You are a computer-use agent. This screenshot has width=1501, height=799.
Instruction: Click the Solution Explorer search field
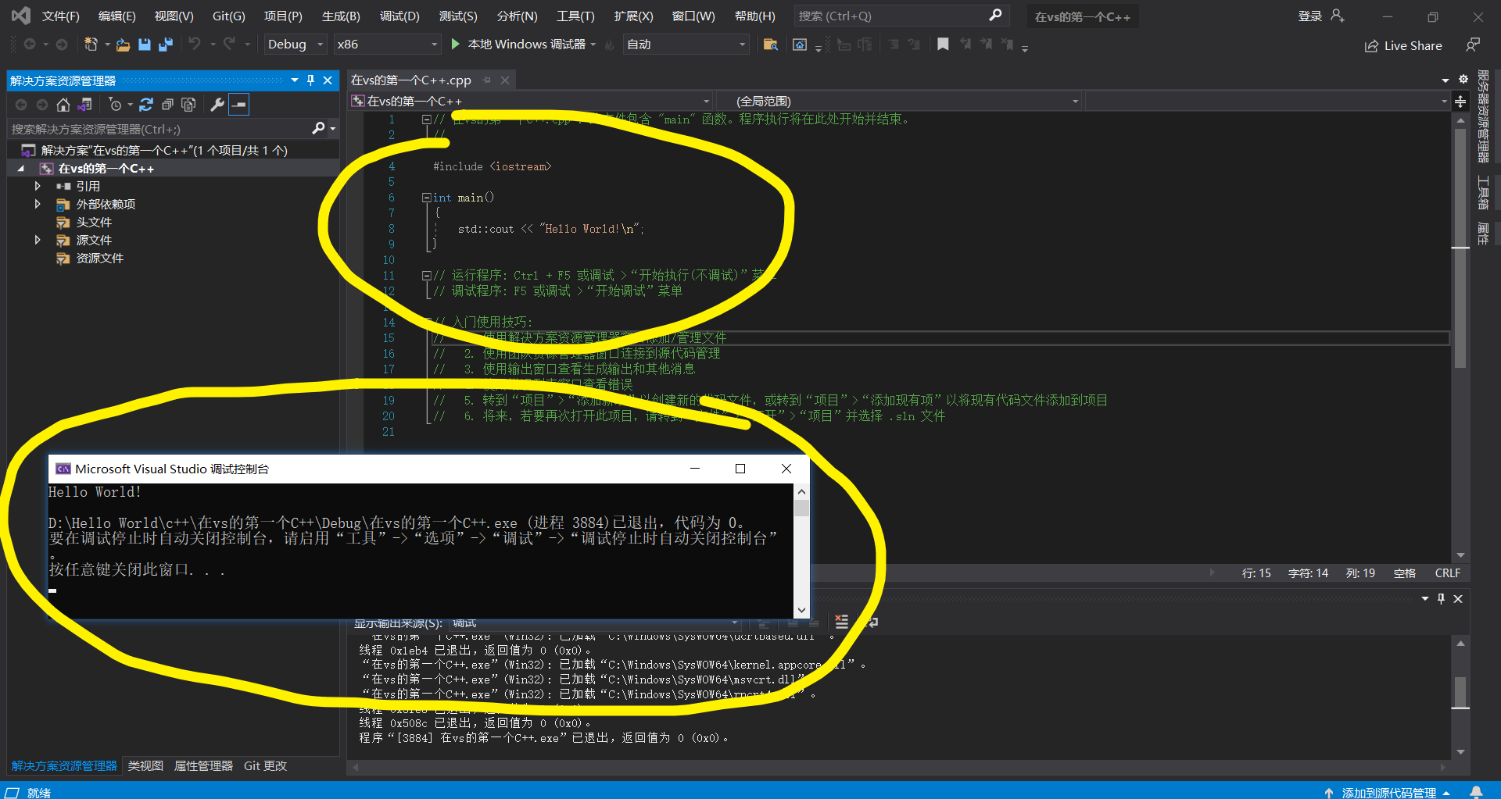click(x=160, y=129)
